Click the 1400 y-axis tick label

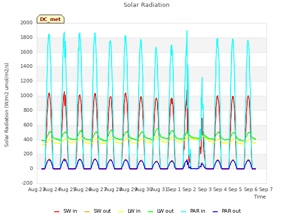[x=27, y=66]
